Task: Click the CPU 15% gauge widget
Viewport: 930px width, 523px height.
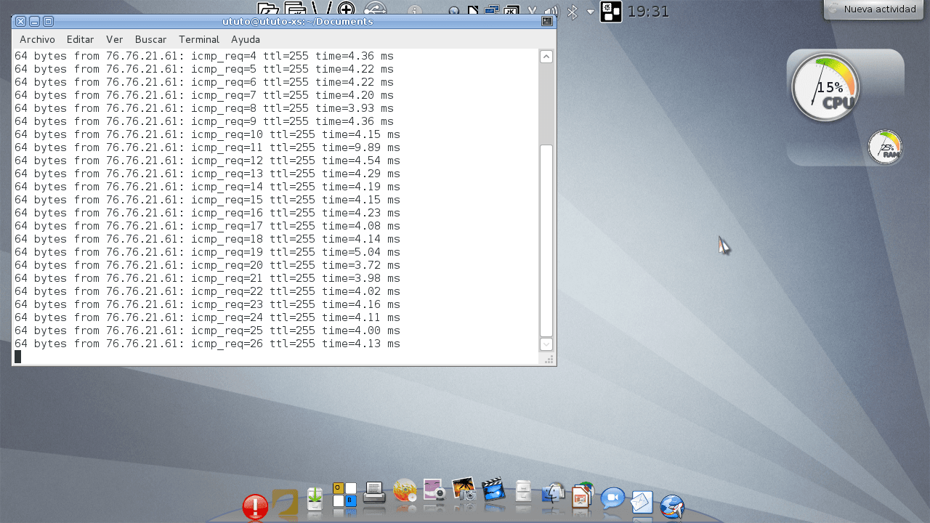Action: pos(825,88)
